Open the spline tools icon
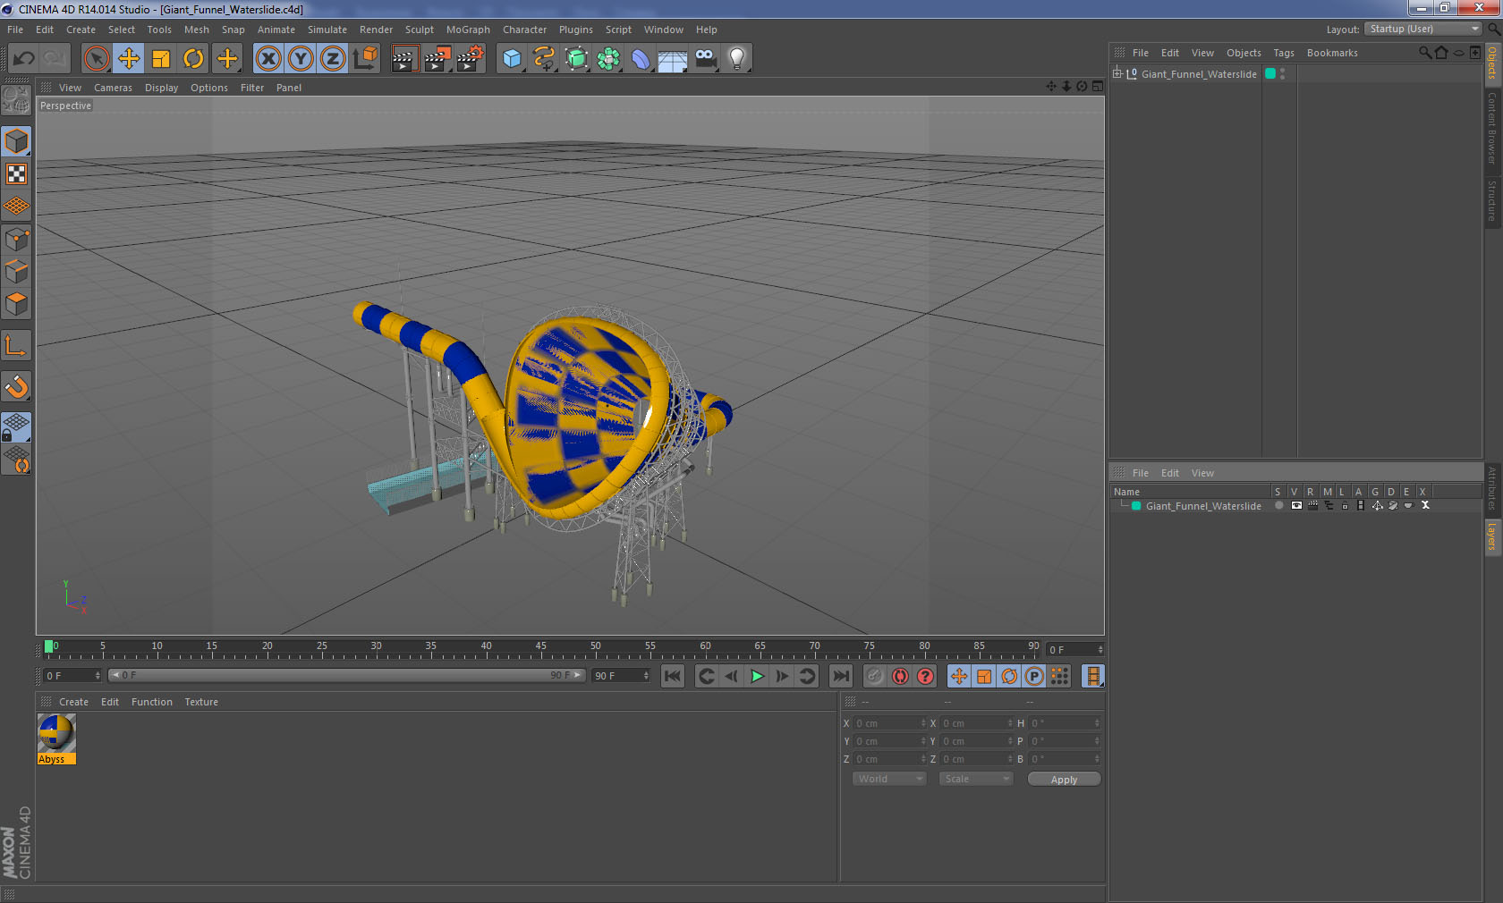 tap(544, 59)
